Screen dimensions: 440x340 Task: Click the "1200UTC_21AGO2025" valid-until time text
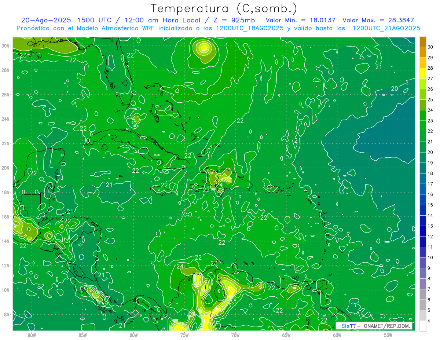[x=386, y=28]
